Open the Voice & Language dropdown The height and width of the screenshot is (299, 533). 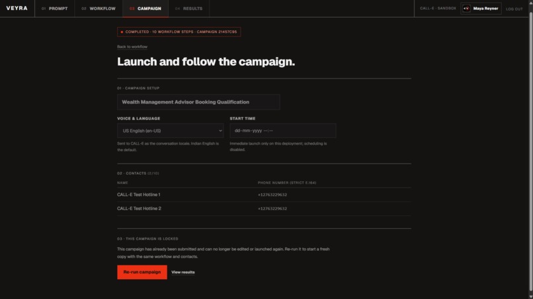tap(171, 131)
